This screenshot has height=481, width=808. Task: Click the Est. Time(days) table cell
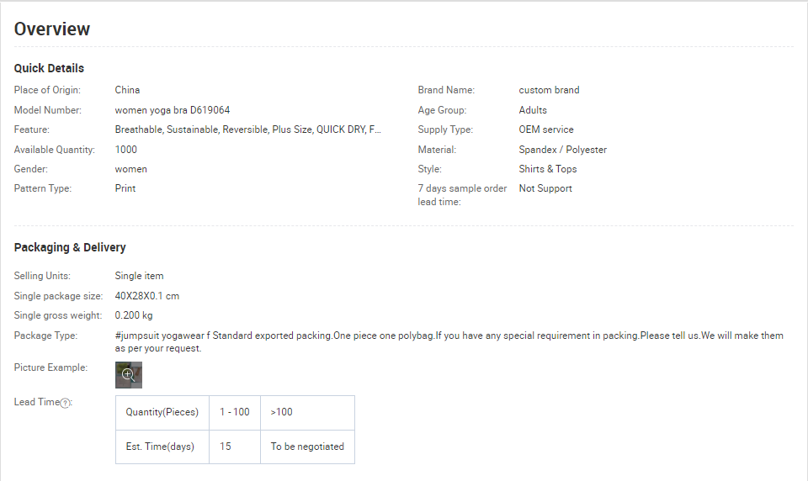(162, 447)
